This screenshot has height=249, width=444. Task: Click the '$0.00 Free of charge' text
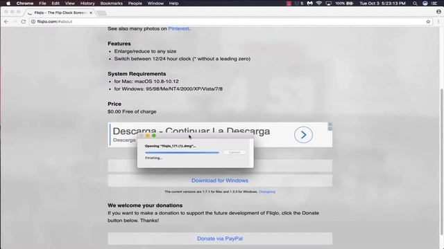(132, 111)
